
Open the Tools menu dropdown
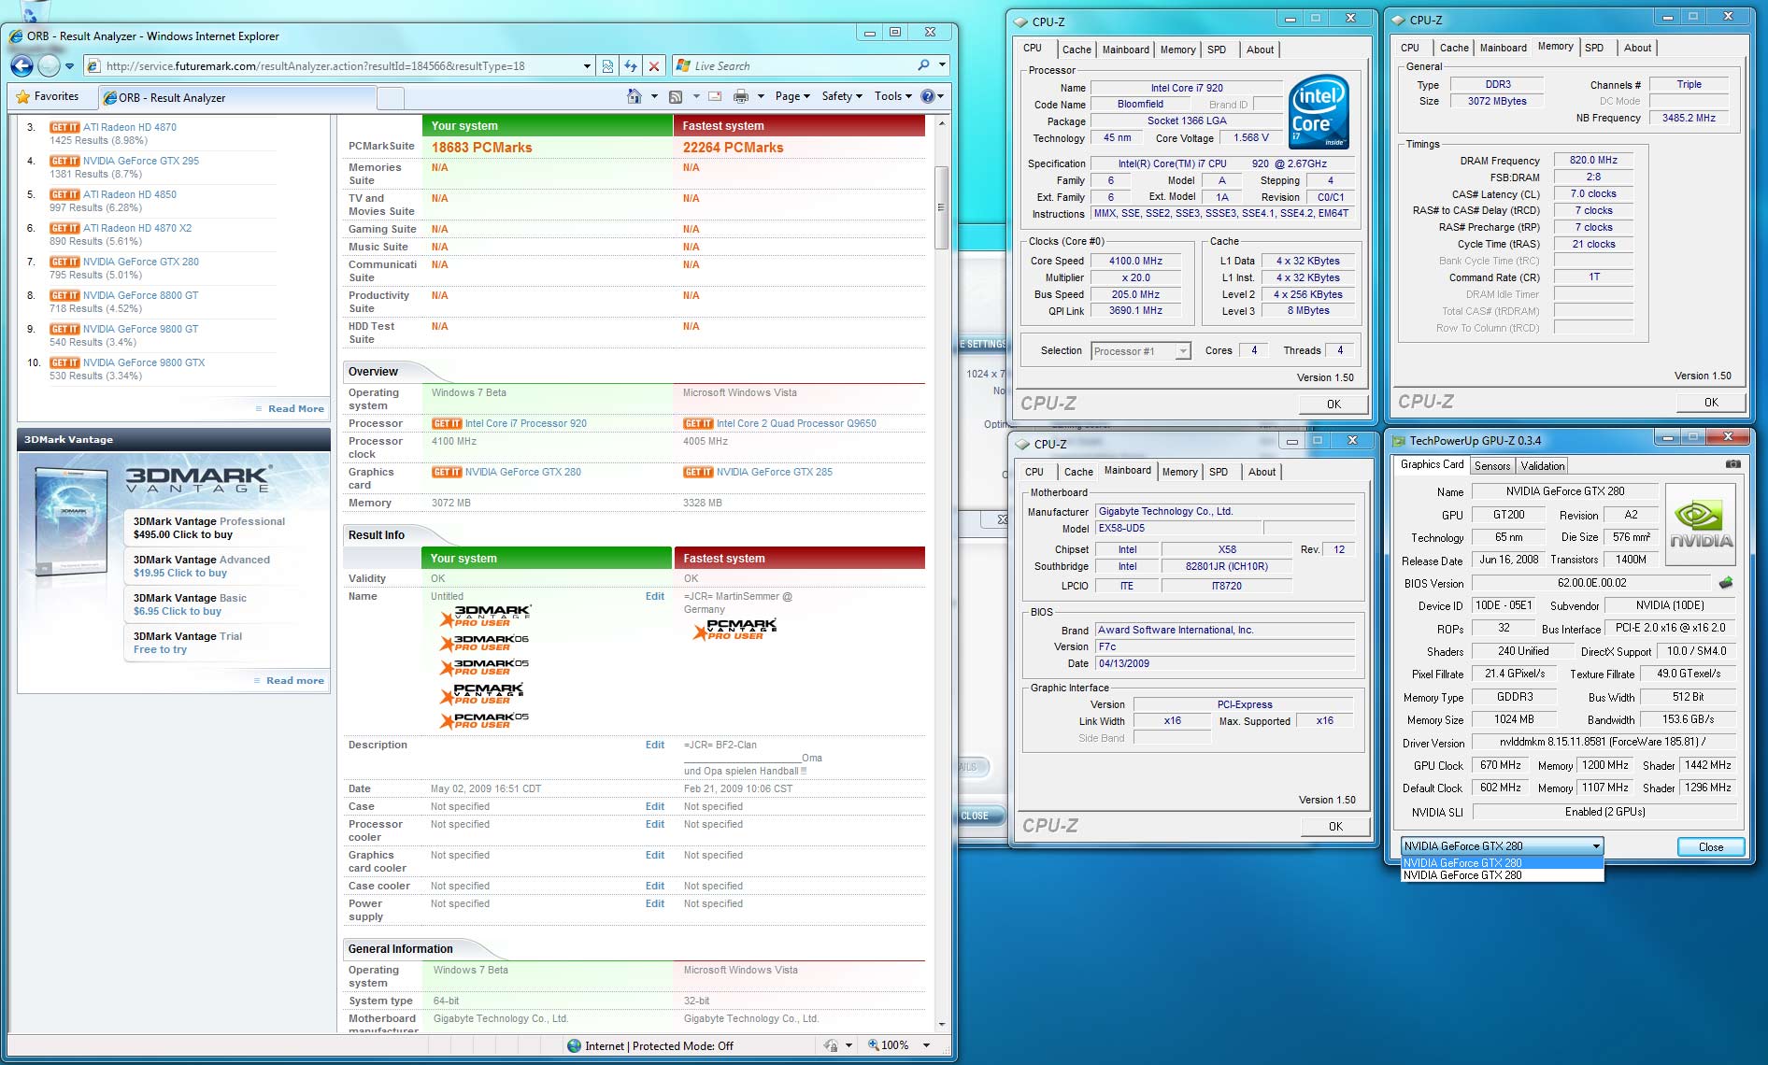[x=893, y=96]
